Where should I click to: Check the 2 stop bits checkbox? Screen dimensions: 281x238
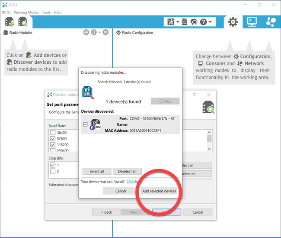coord(53,171)
